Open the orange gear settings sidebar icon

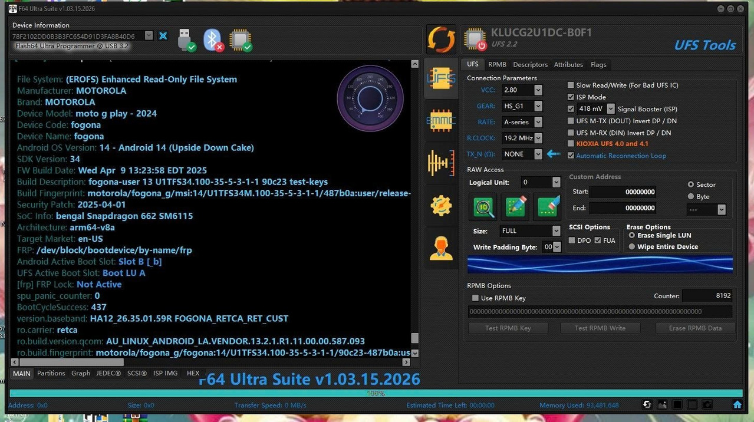pos(441,205)
